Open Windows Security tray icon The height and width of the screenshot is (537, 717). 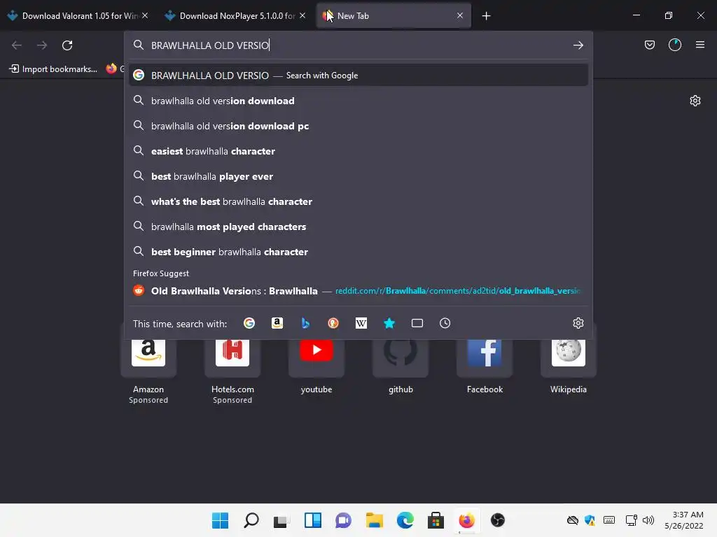(590, 520)
